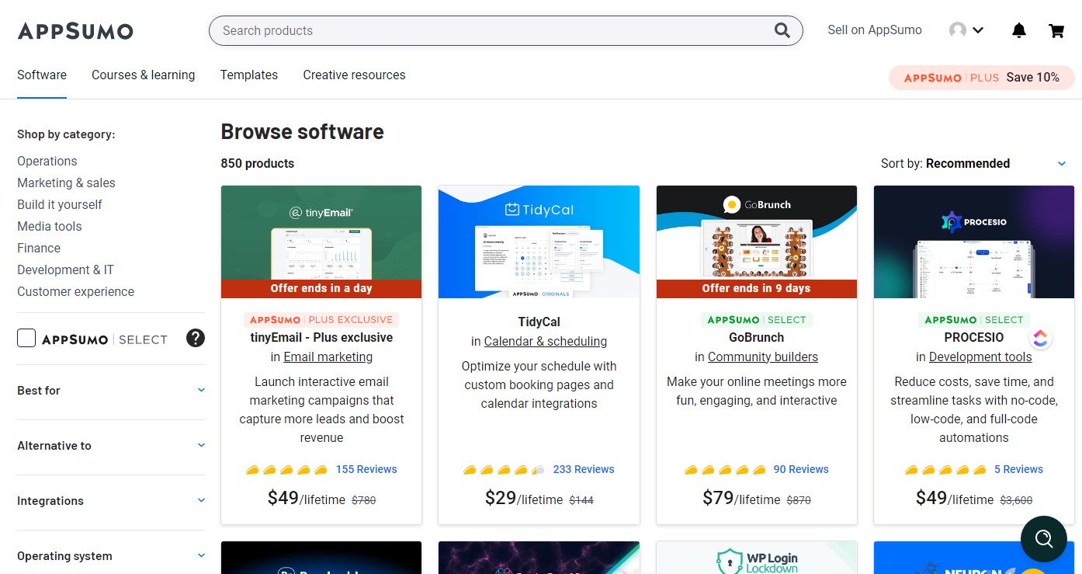Expand the Alternative to filter

tap(111, 446)
